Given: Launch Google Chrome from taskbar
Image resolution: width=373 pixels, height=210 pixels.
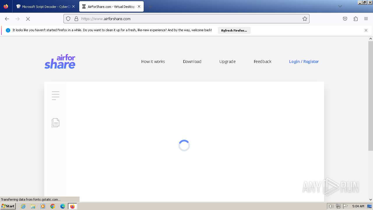Looking at the screenshot, I should pyautogui.click(x=53, y=206).
